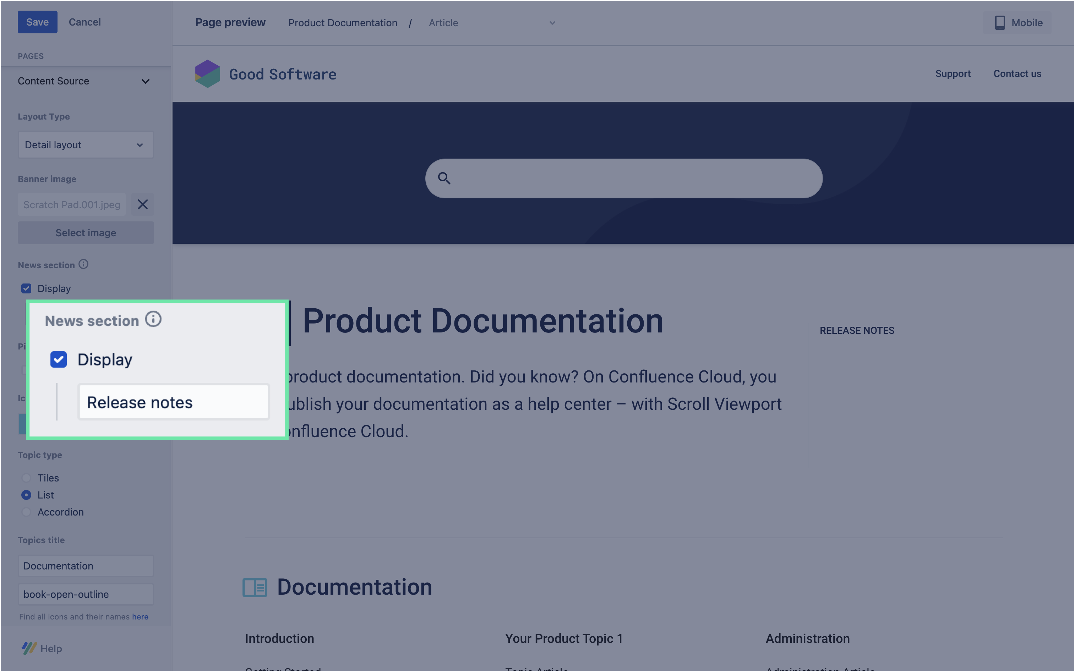
Task: Uncheck the highlighted Display checkbox
Action: pyautogui.click(x=59, y=359)
